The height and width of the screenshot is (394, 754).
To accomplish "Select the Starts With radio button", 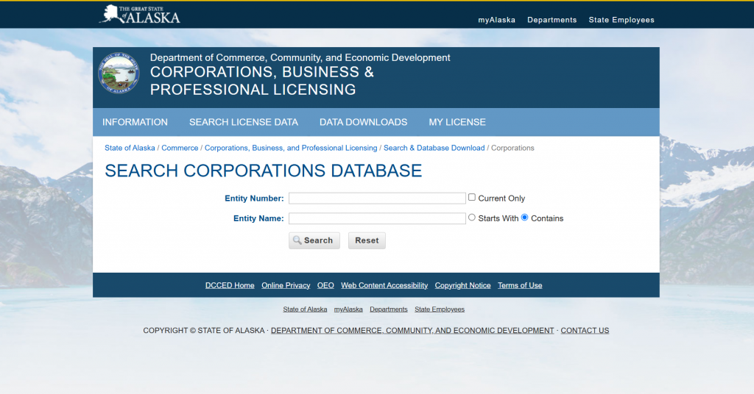I will coord(472,218).
